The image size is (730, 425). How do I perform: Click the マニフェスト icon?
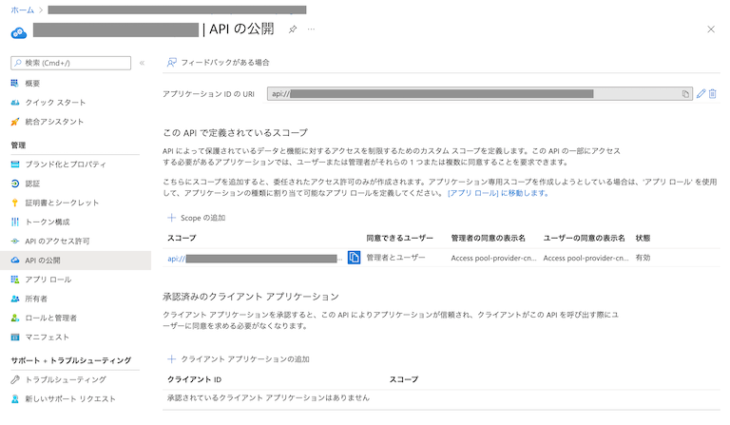(15, 337)
